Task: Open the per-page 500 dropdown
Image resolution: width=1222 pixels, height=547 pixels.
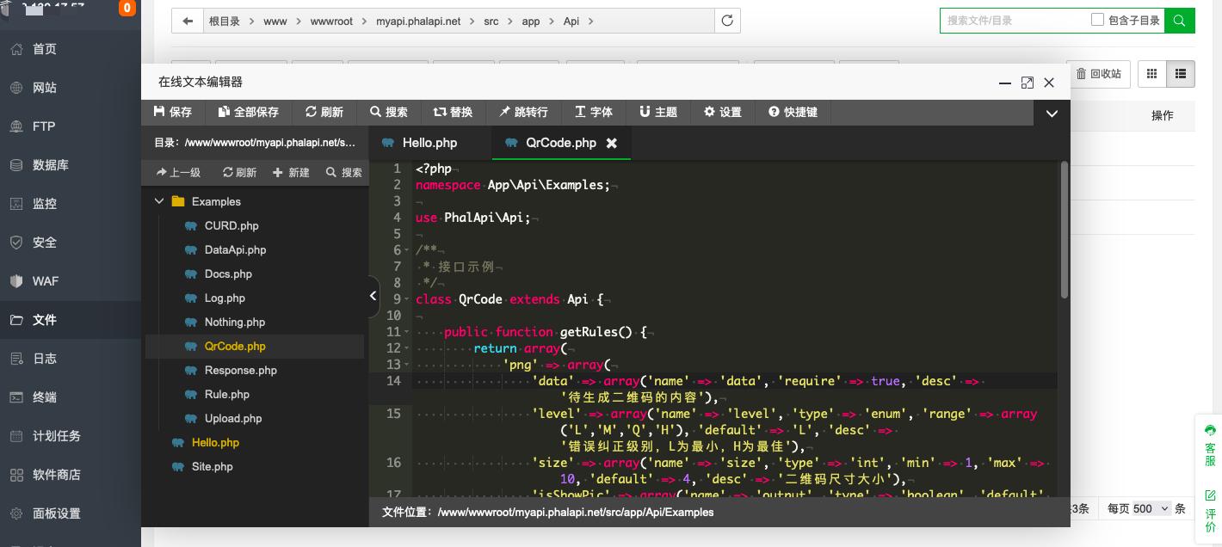Action: click(x=1151, y=508)
